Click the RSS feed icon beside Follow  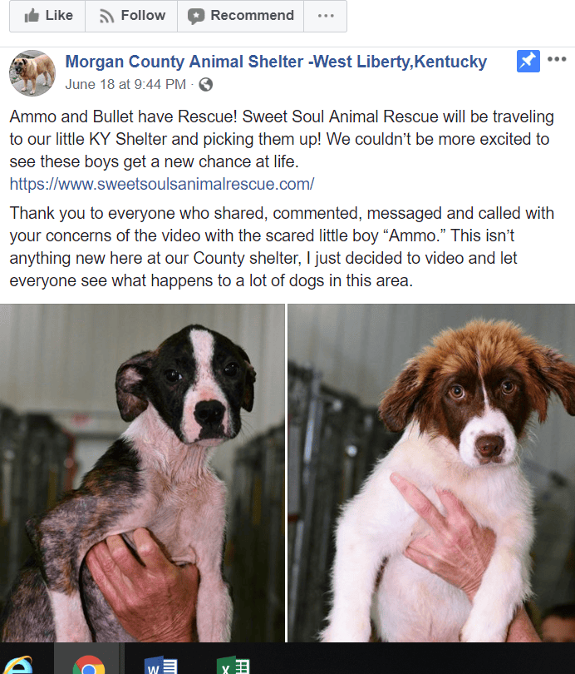pos(106,17)
